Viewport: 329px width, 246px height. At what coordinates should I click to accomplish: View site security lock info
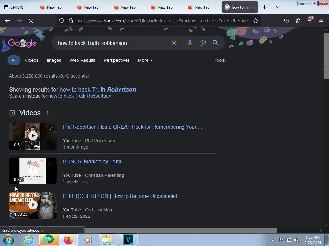point(71,21)
